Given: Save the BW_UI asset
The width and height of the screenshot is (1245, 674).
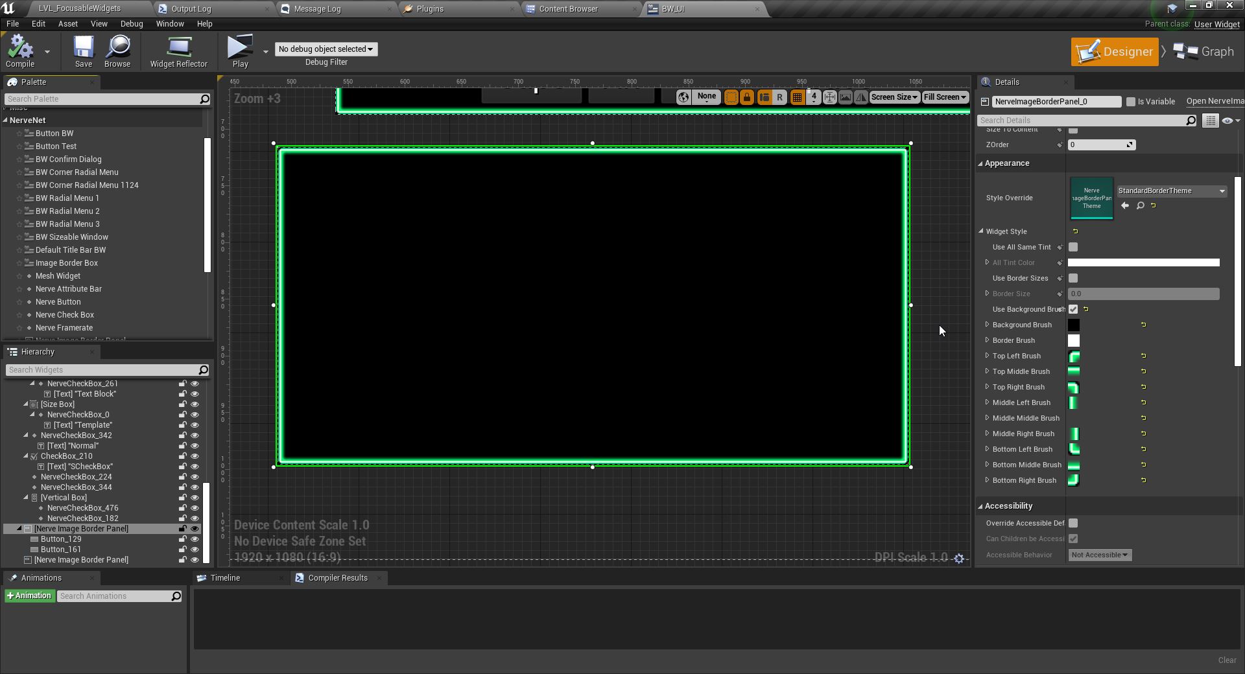Looking at the screenshot, I should pyautogui.click(x=83, y=51).
